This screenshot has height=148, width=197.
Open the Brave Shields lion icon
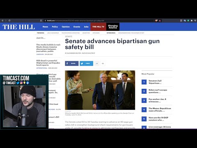tap(156, 21)
